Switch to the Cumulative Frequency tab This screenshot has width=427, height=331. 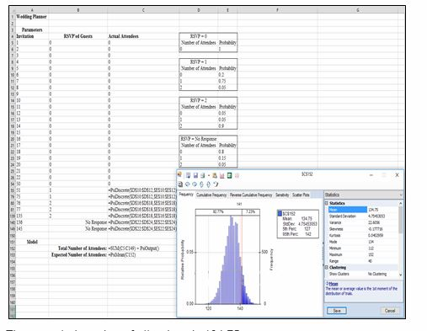[211, 195]
